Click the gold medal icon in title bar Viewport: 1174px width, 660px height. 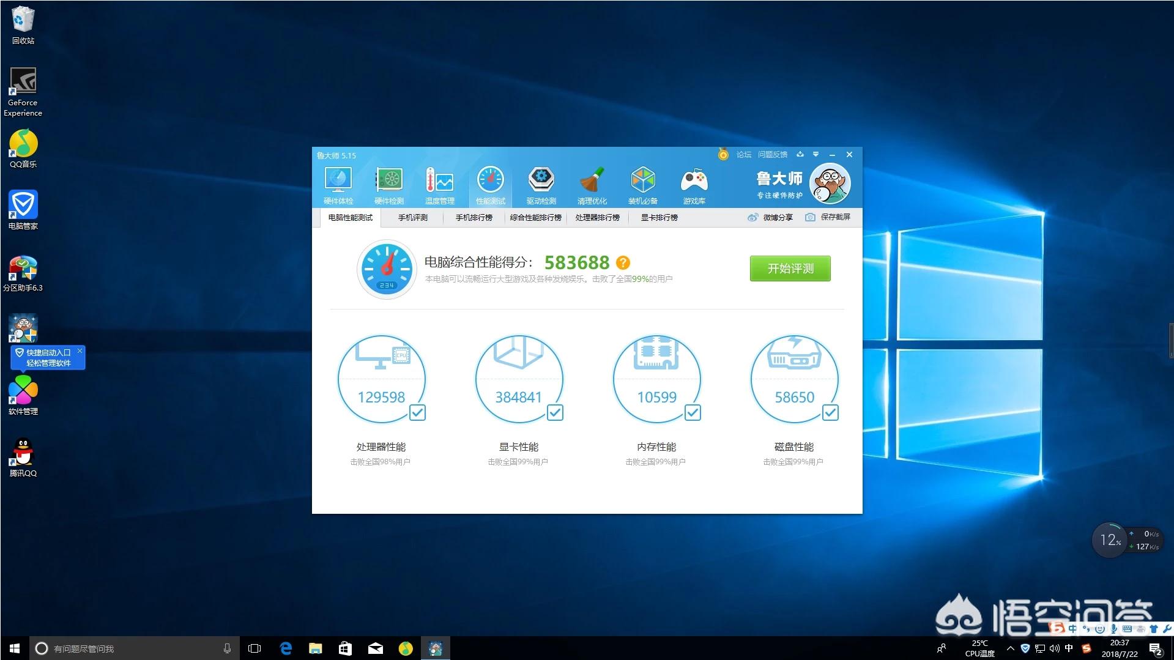(723, 155)
